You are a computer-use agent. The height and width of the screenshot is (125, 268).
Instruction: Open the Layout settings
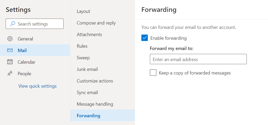click(83, 11)
